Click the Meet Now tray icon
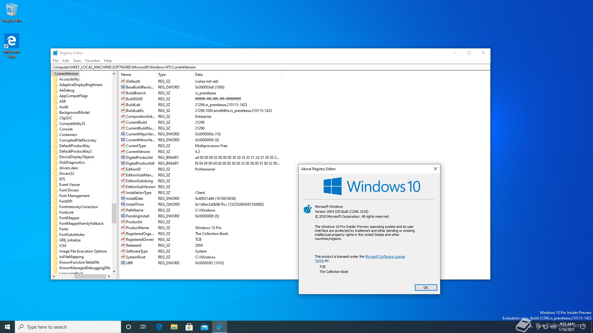The image size is (593, 333). pyautogui.click(x=538, y=327)
